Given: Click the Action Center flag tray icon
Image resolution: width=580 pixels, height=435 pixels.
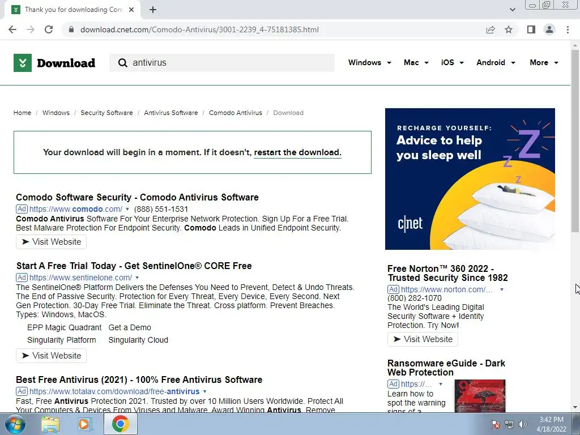Looking at the screenshot, I should [496, 425].
